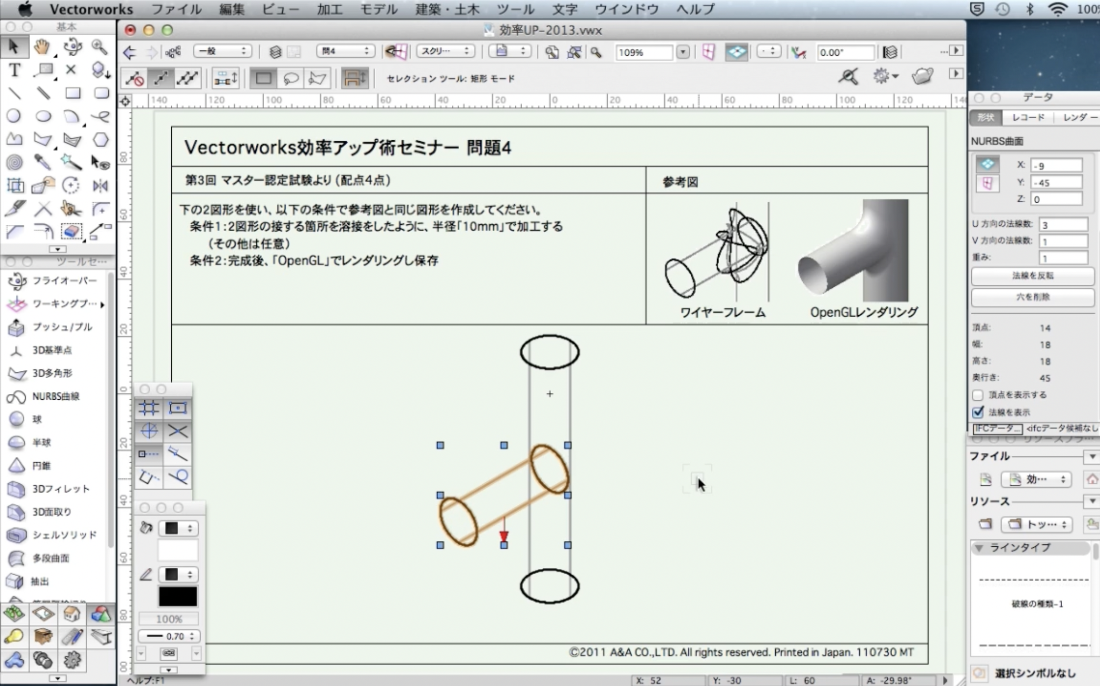Select the Rectangle tool in Basic palette

(72, 93)
